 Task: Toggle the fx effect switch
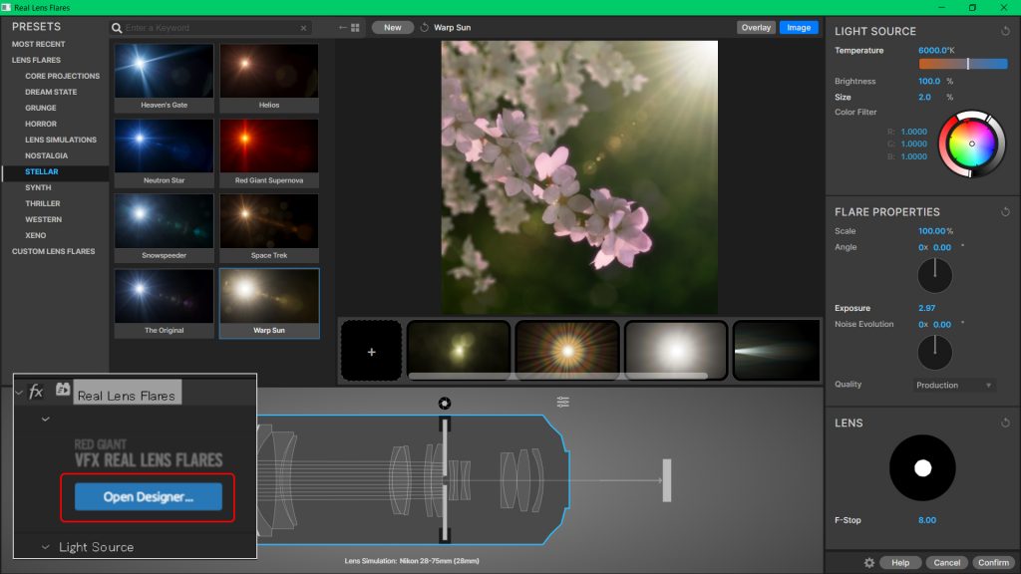(36, 392)
